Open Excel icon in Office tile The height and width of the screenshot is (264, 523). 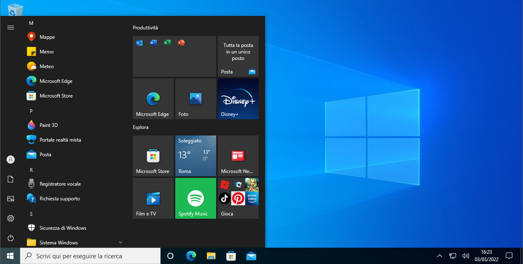pos(167,42)
